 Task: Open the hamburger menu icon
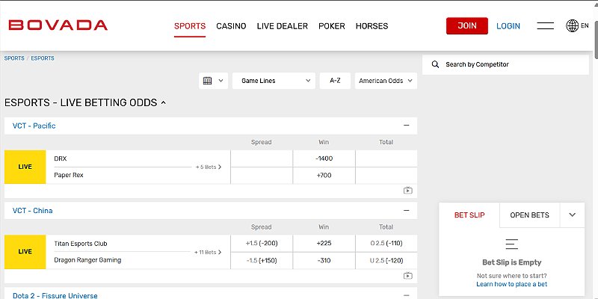[545, 26]
